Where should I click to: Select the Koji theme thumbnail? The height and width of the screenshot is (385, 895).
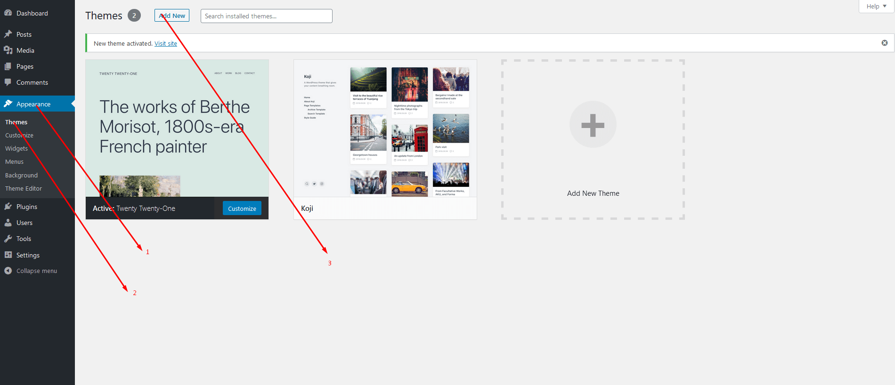click(x=385, y=128)
